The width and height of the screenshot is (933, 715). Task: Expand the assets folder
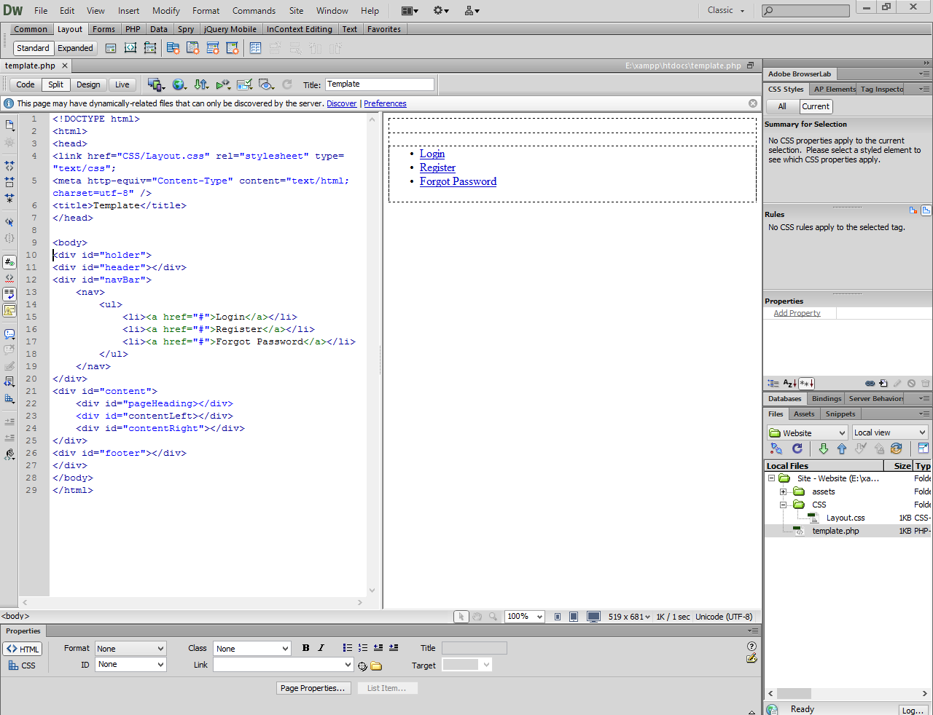tap(784, 491)
